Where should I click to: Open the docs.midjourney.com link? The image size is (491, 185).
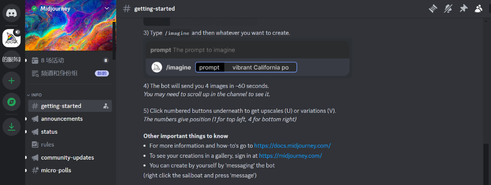pyautogui.click(x=292, y=146)
